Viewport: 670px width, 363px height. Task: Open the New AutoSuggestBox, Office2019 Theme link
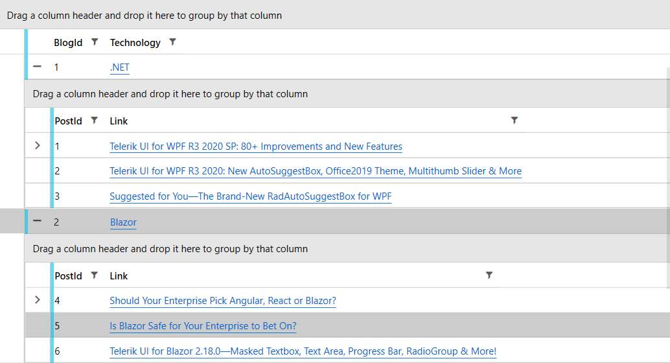(316, 171)
